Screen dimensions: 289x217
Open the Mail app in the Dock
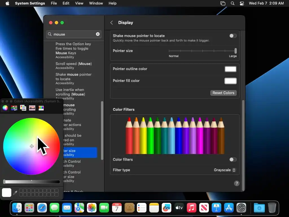click(67, 208)
